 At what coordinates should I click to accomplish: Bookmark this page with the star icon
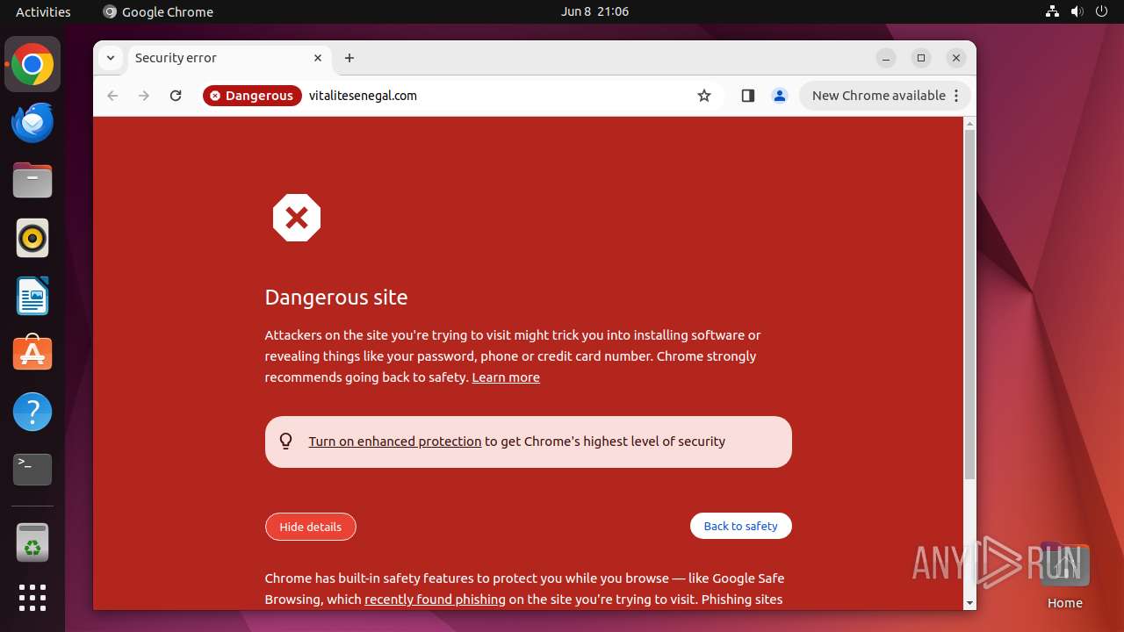(704, 96)
